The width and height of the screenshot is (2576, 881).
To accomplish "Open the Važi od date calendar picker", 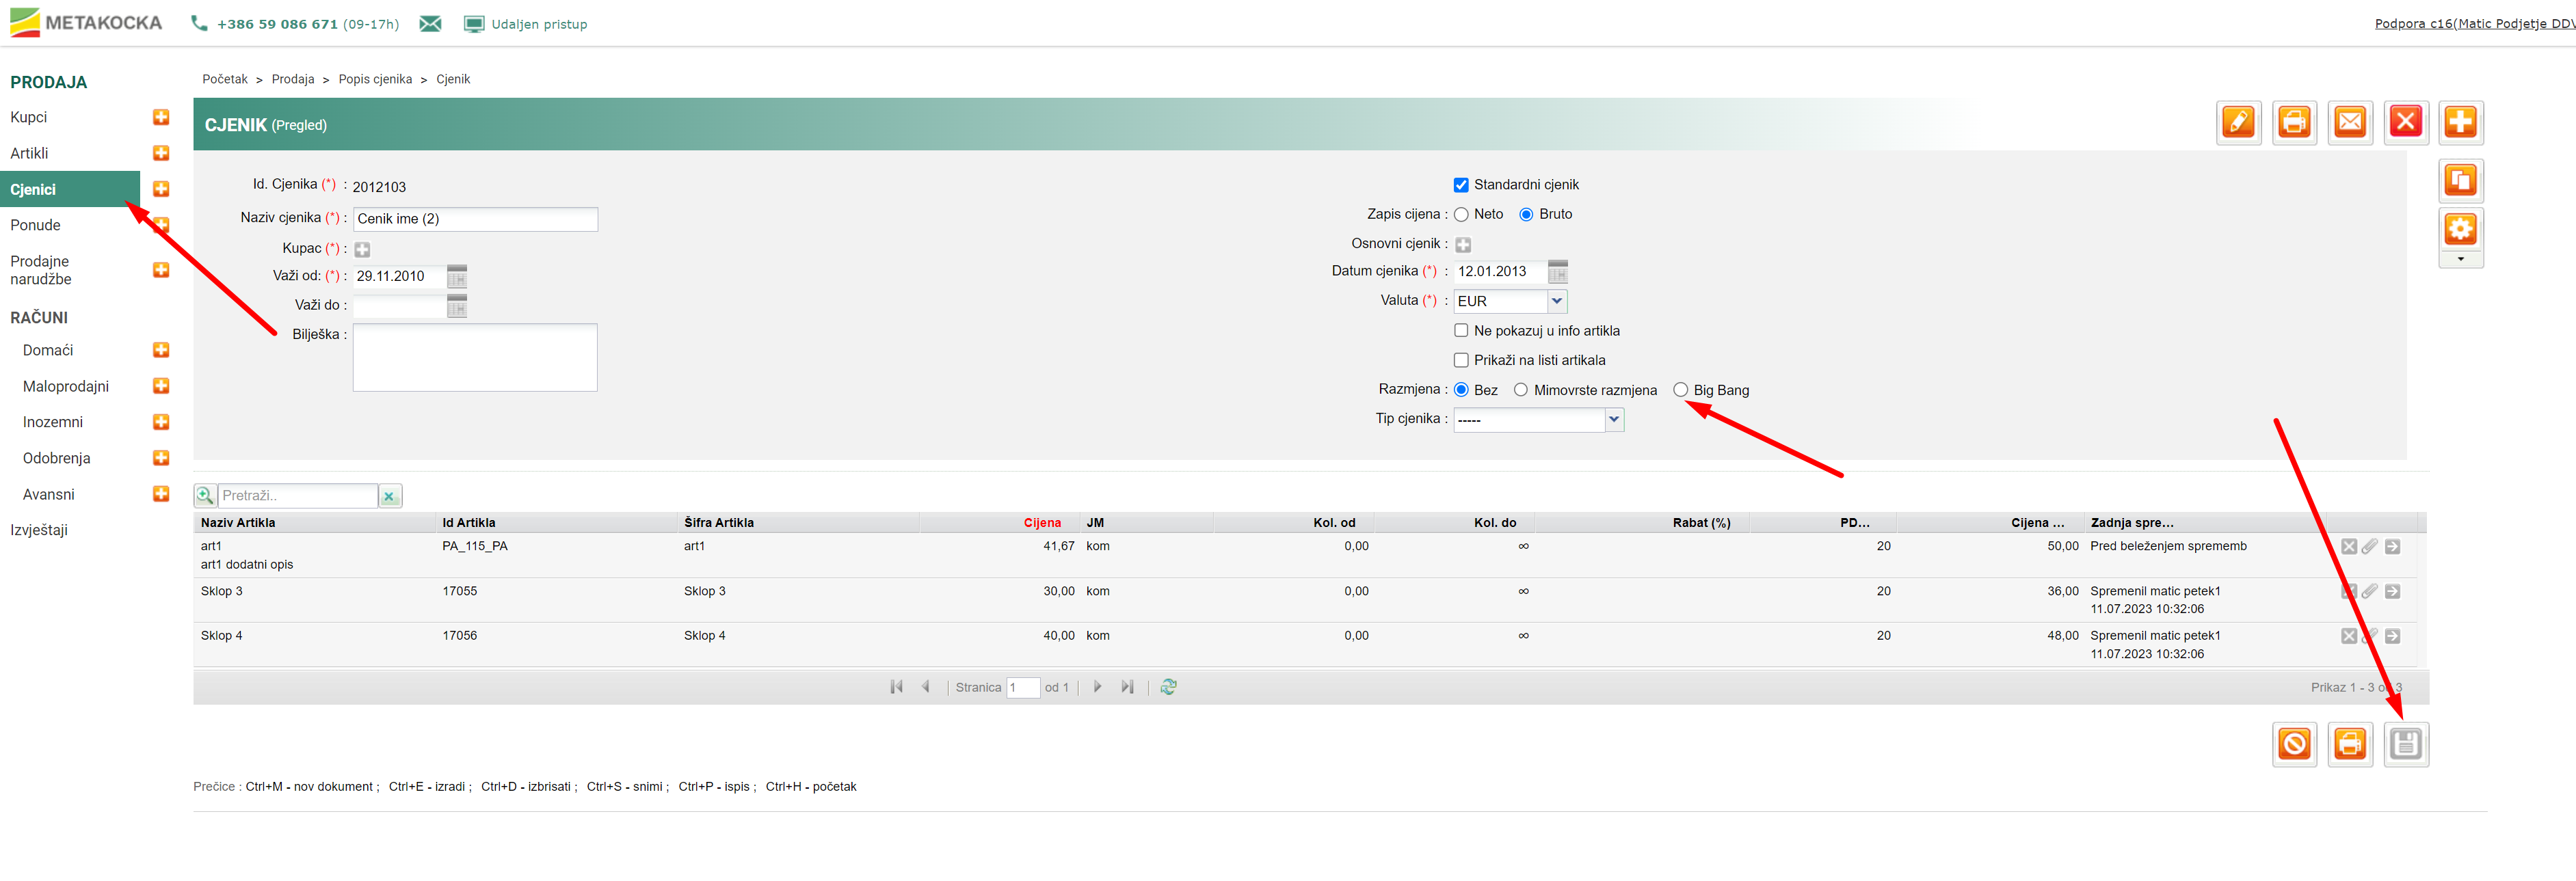I will click(457, 277).
